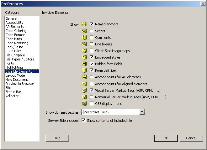
Task: Open Help for preferences
Action: coord(57,138)
